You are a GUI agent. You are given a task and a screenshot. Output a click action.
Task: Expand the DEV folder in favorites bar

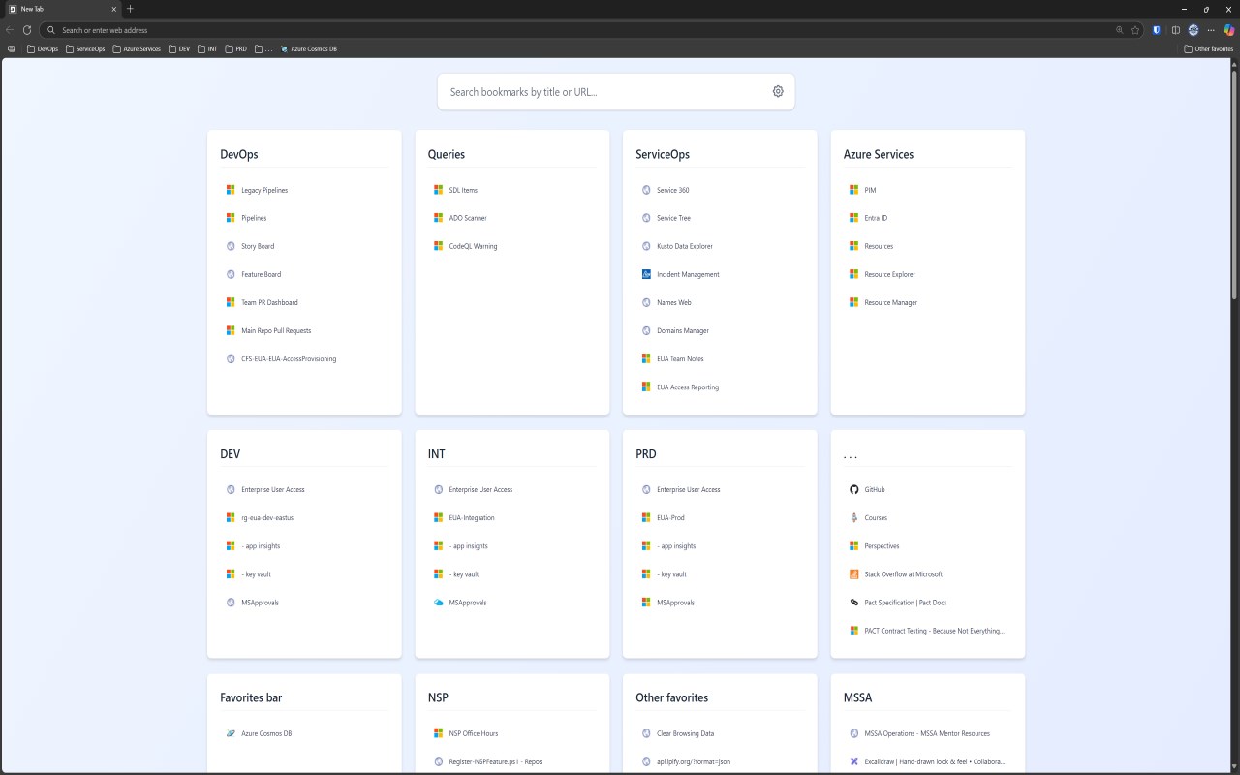click(179, 48)
